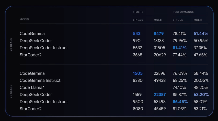
Task: Select the highlighted 81.41% performance value
Action: 180,48
